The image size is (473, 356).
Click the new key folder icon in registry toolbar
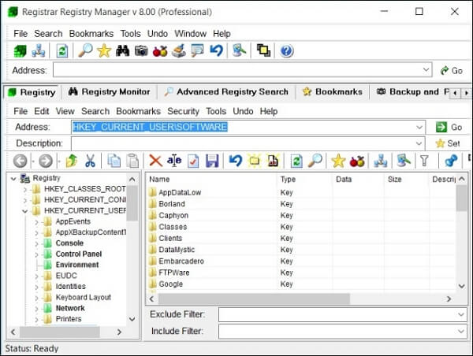255,161
